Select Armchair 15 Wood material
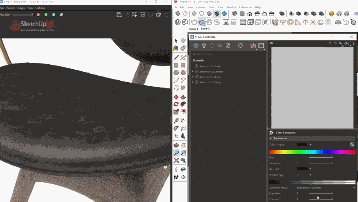 pyautogui.click(x=211, y=82)
